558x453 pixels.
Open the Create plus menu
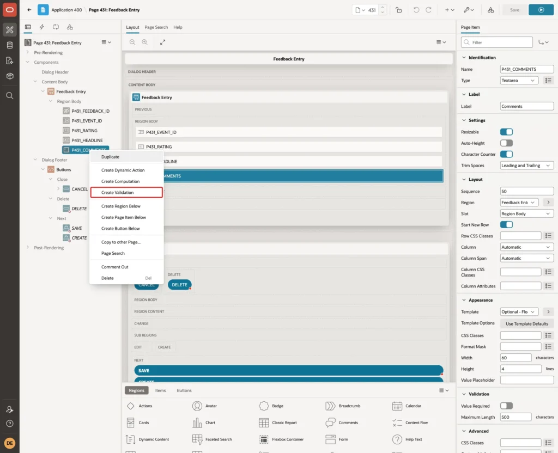(450, 10)
